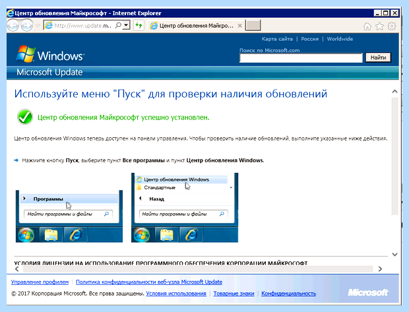The width and height of the screenshot is (409, 312).
Task: Open the Worldwide link
Action: coord(340,39)
